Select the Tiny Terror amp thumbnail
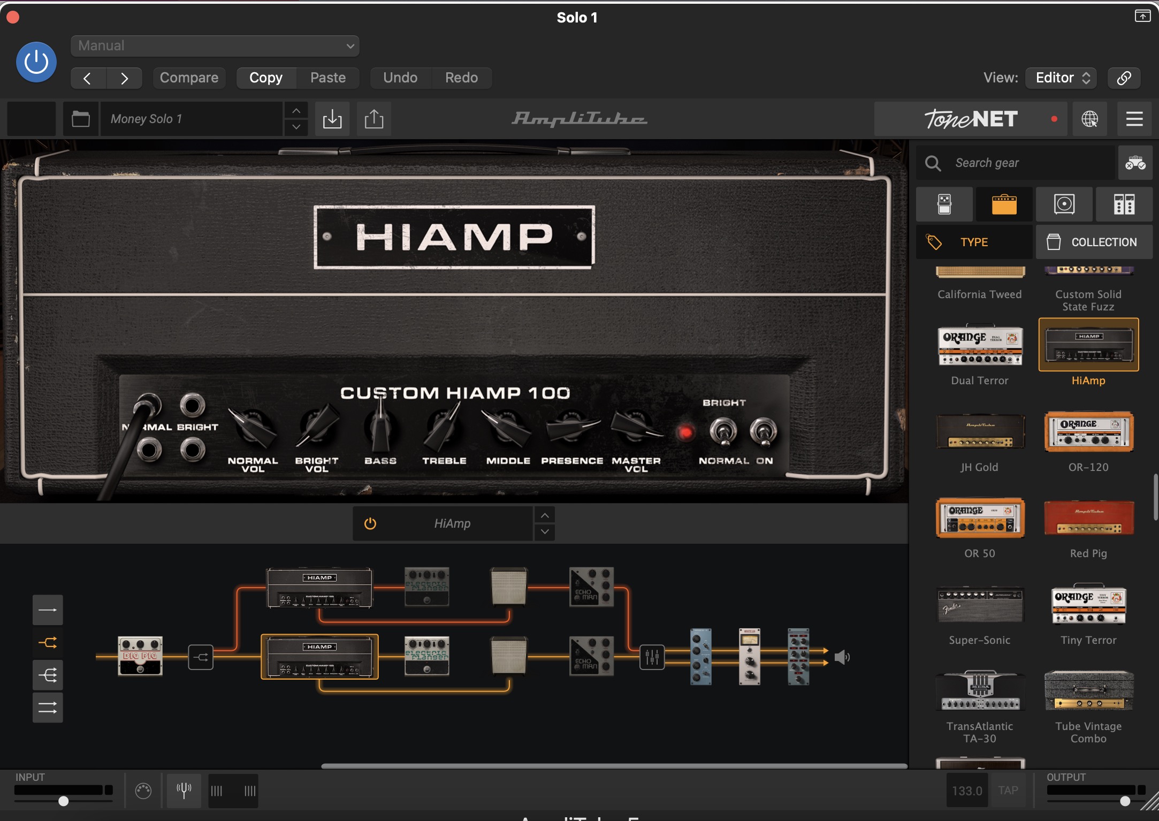 tap(1089, 604)
